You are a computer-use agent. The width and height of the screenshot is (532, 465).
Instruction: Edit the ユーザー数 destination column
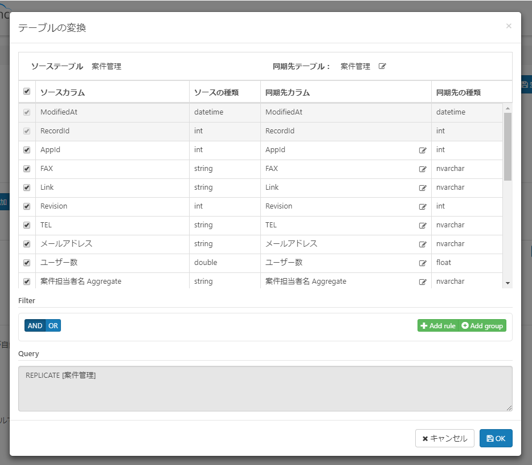click(423, 263)
